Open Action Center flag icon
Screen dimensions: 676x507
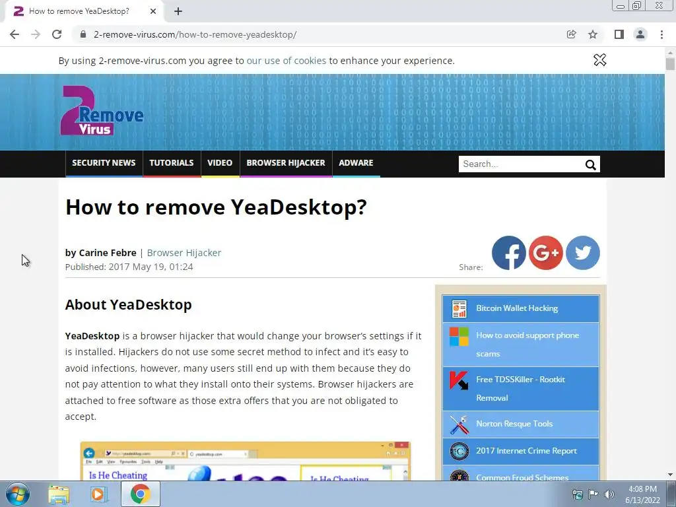pos(593,494)
